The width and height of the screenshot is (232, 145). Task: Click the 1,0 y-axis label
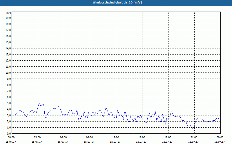click(x=9, y=127)
